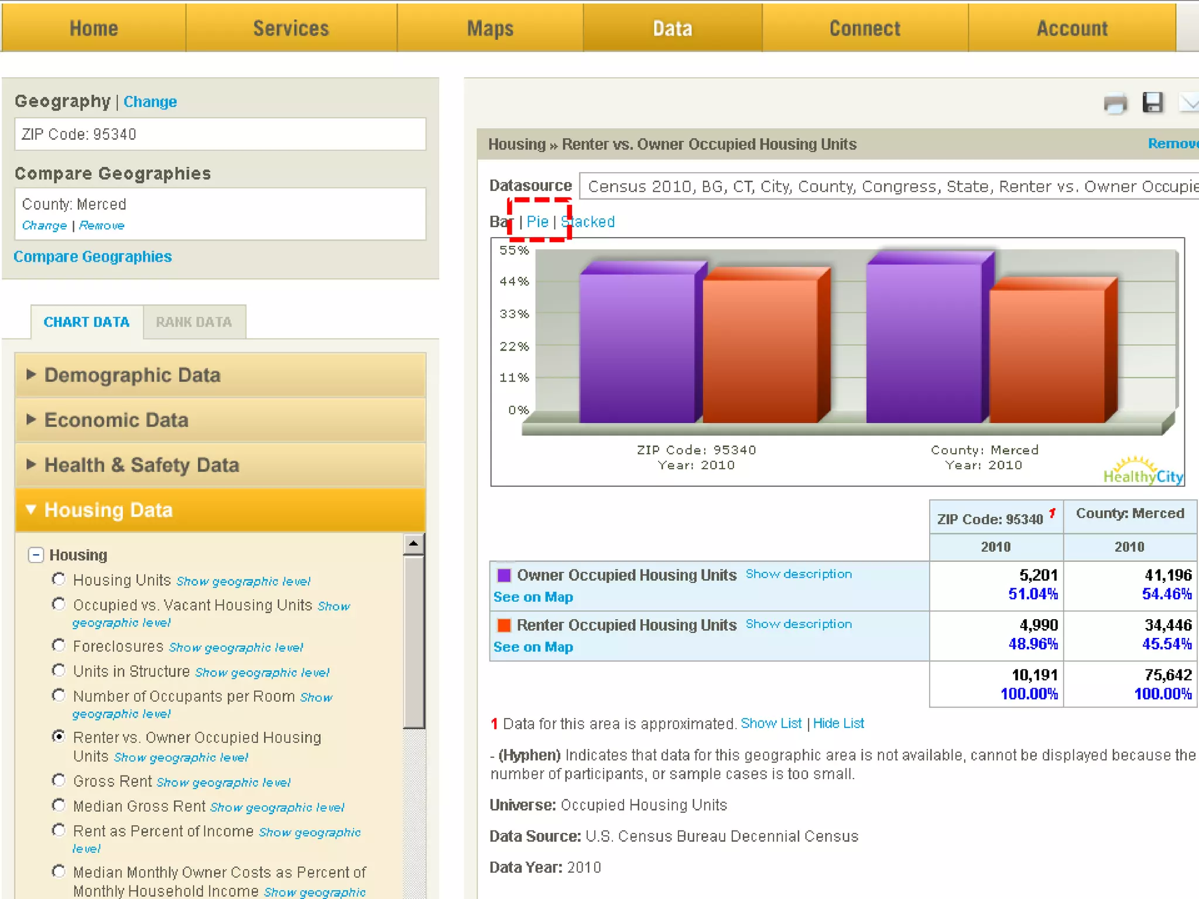Switch chart view to Pie
Image resolution: width=1199 pixels, height=899 pixels.
click(x=537, y=222)
